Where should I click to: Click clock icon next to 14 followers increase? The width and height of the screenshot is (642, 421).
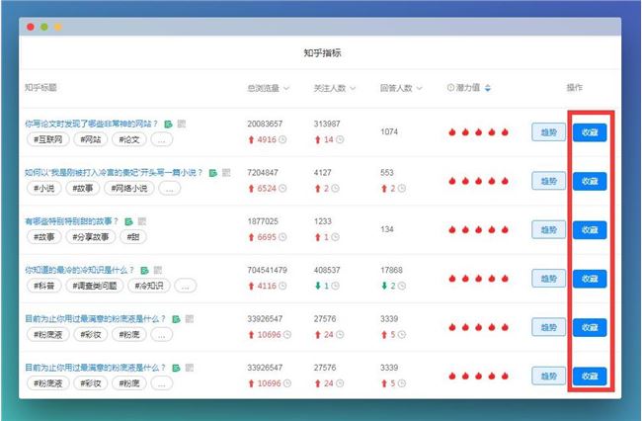click(x=340, y=139)
